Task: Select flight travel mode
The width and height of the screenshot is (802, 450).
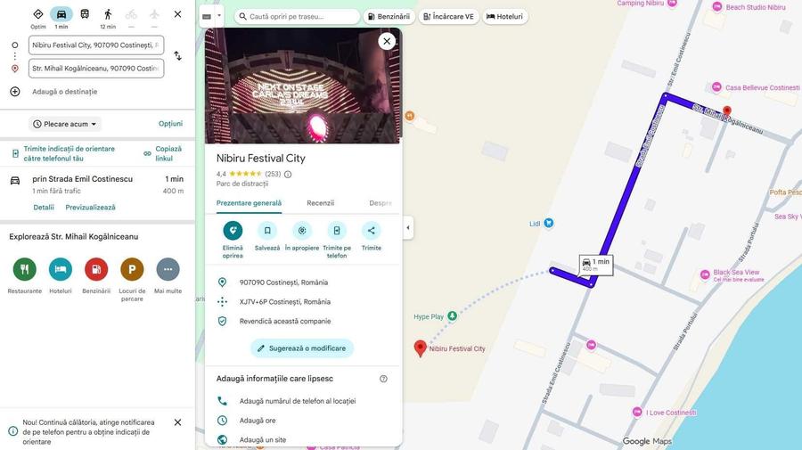Action: tap(154, 14)
